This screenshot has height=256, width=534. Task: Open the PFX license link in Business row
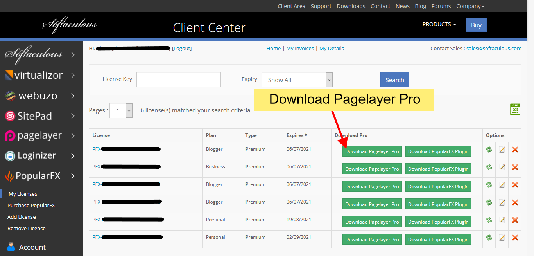pyautogui.click(x=97, y=166)
